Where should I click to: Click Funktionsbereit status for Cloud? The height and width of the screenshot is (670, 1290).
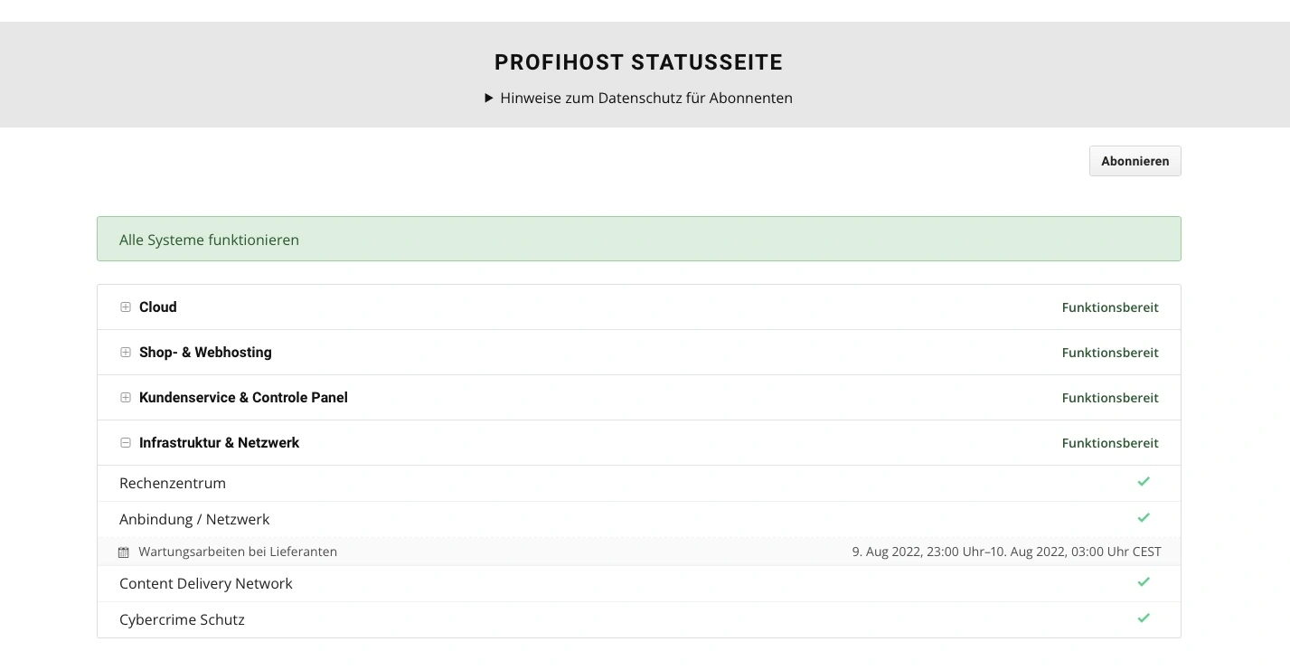tap(1110, 307)
